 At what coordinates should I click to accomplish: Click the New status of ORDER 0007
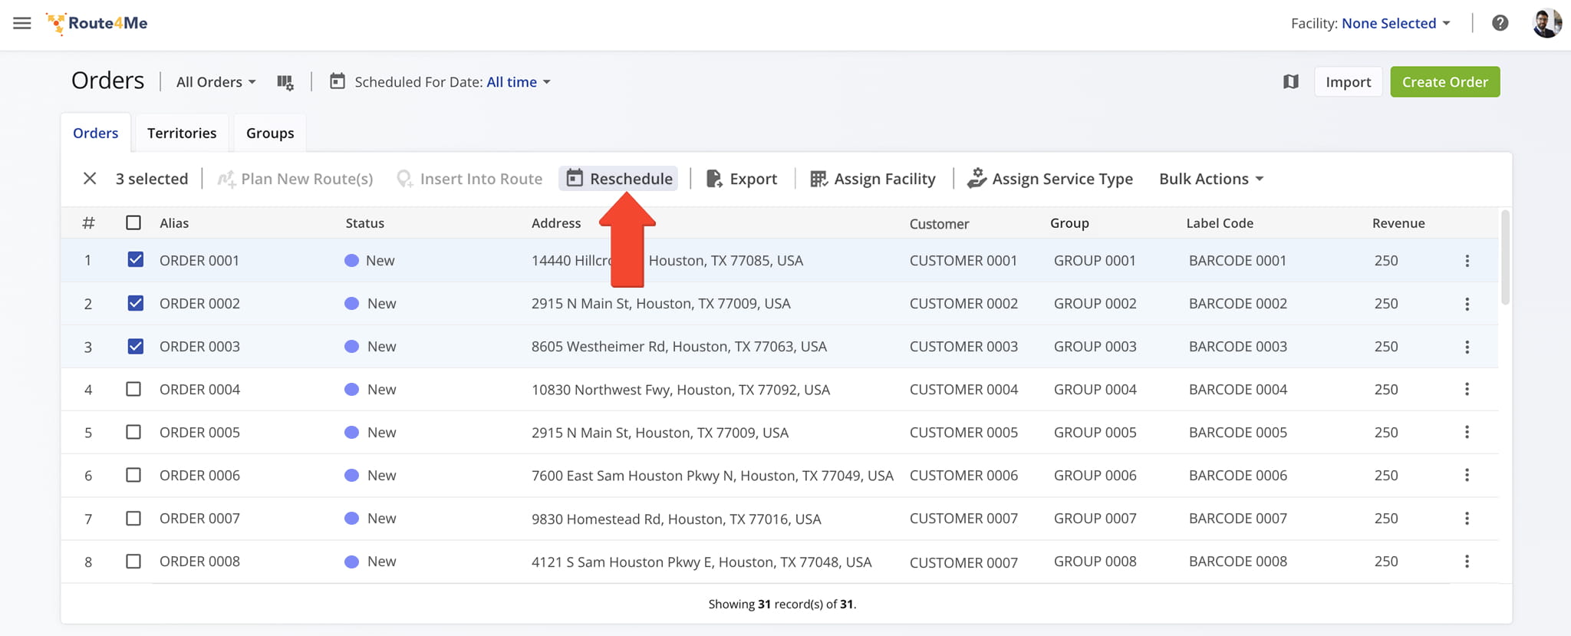371,519
